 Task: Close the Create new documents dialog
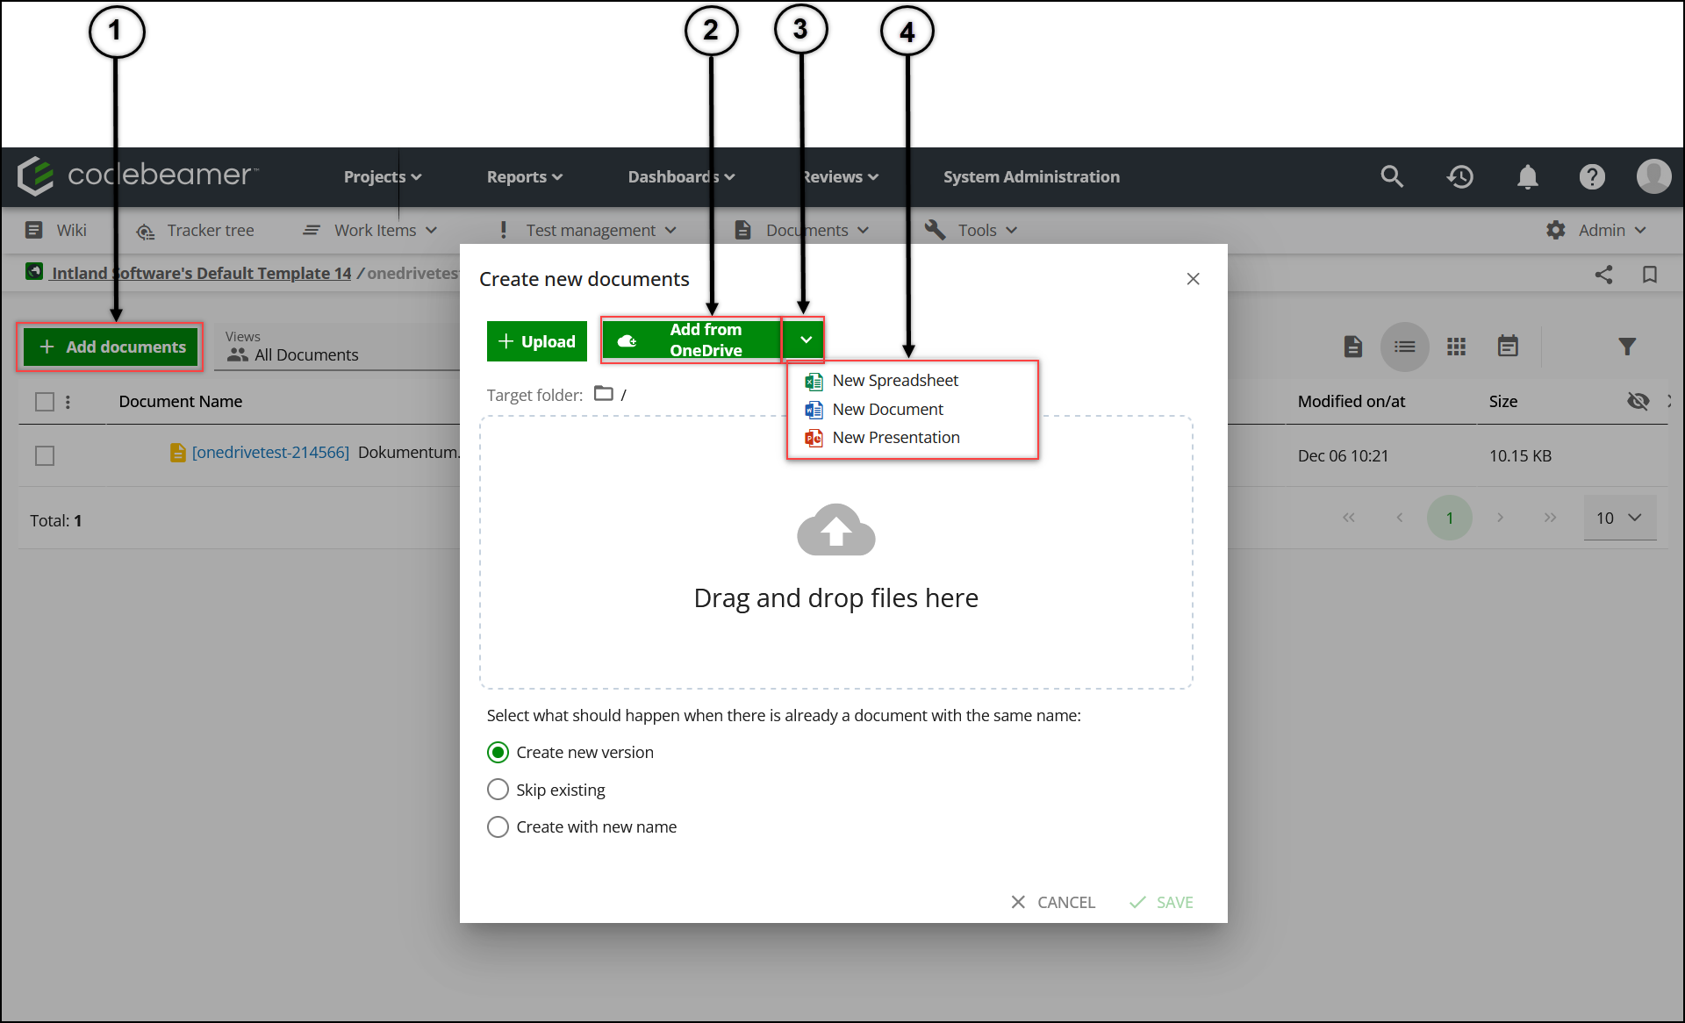[x=1193, y=279]
